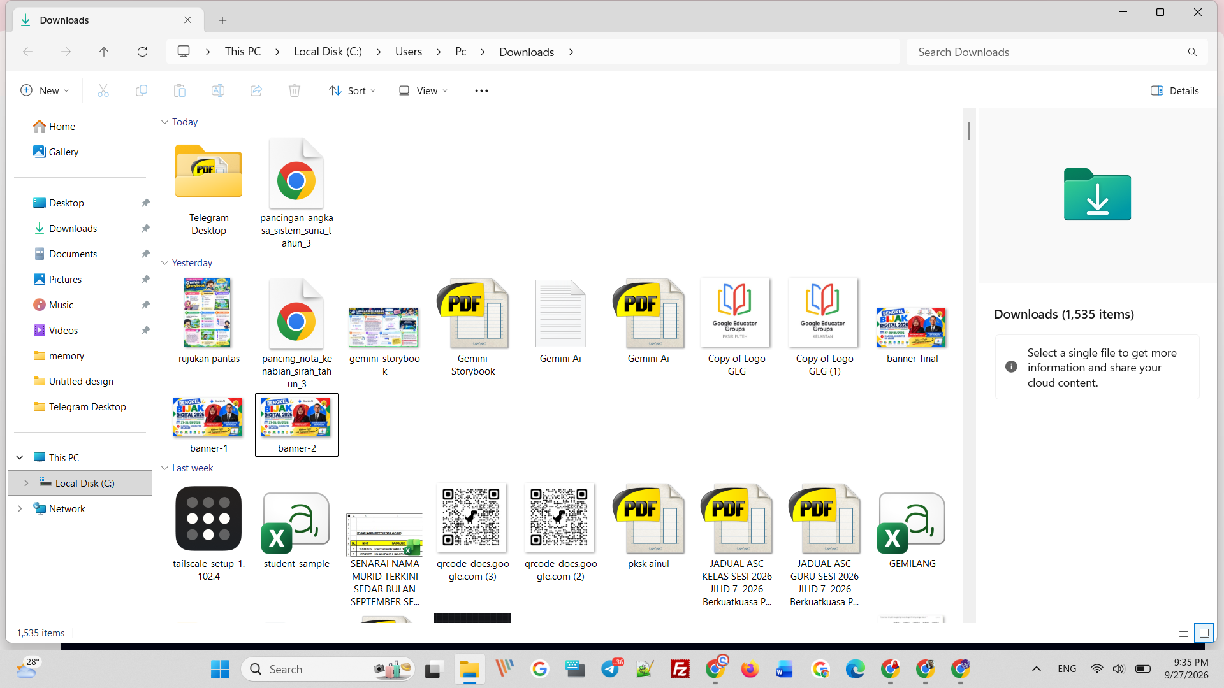The width and height of the screenshot is (1224, 688).
Task: Collapse the Today group
Action: pyautogui.click(x=164, y=122)
